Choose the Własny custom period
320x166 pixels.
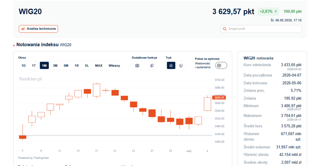pyautogui.click(x=114, y=66)
